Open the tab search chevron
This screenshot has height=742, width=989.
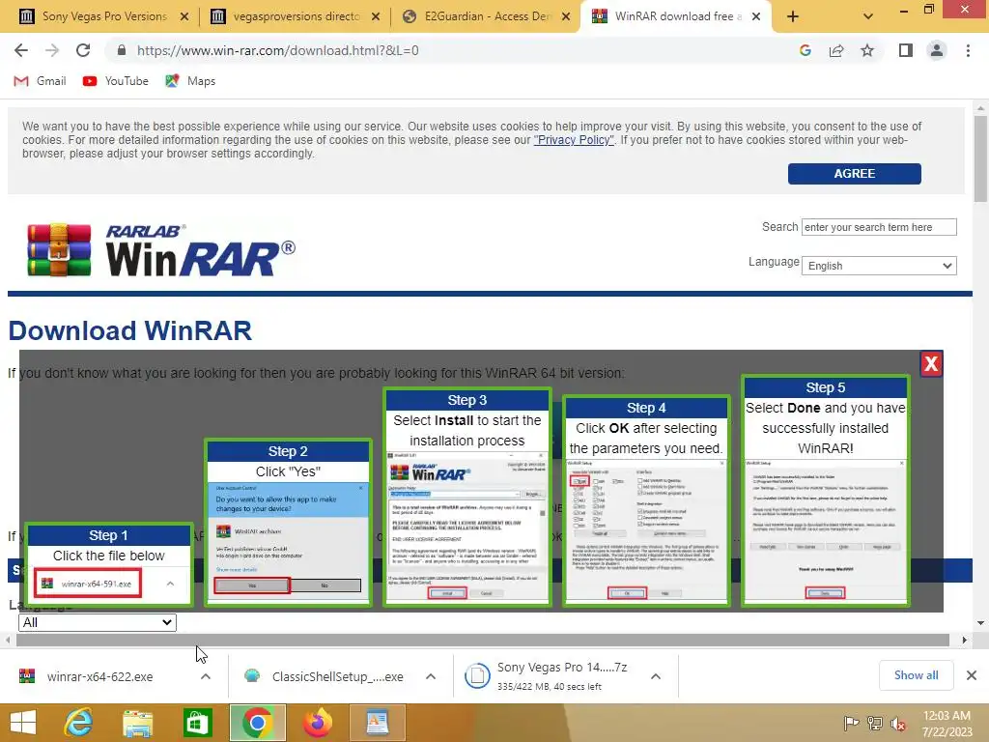click(868, 16)
